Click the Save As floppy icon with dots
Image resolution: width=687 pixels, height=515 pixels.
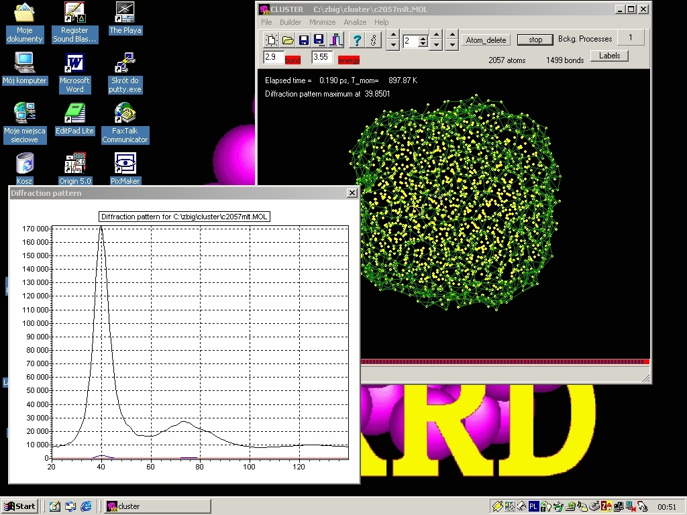319,40
